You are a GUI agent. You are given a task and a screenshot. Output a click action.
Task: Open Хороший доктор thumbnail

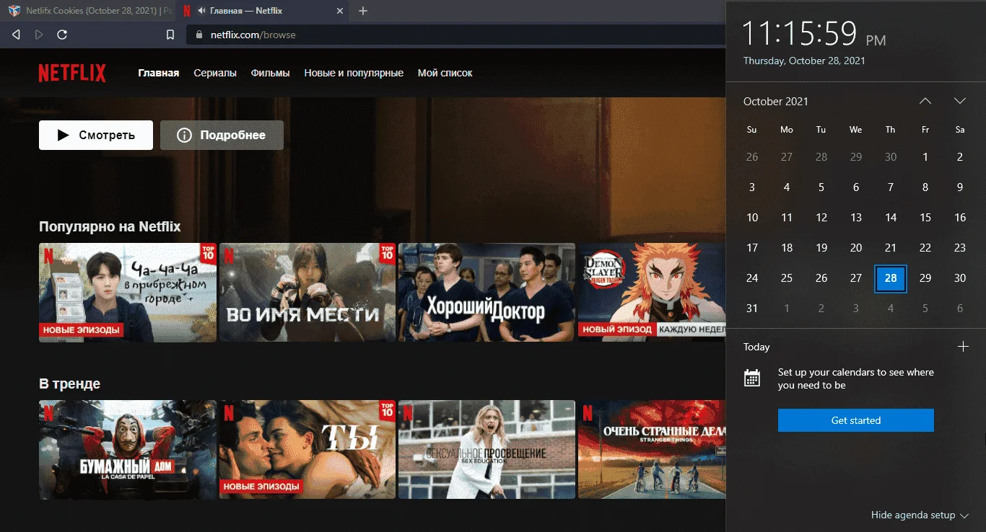coord(487,293)
